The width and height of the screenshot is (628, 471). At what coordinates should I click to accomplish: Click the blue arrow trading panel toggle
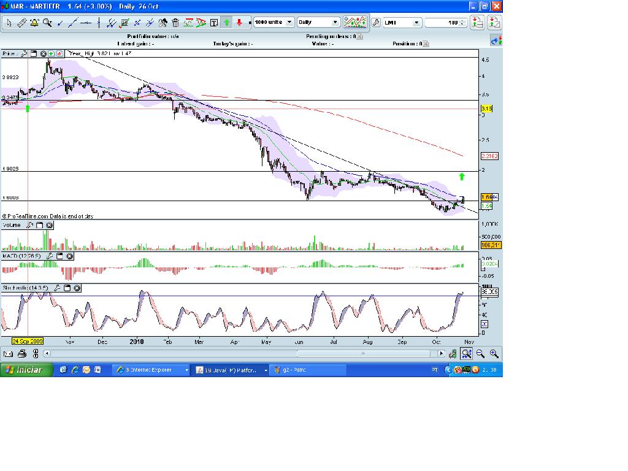tap(496, 40)
